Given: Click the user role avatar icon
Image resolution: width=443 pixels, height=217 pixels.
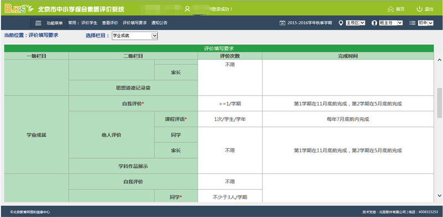Looking at the screenshot, I should click(x=375, y=23).
